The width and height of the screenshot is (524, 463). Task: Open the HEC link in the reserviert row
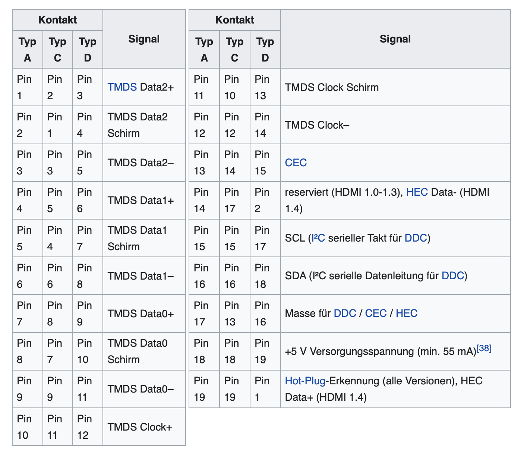coord(417,192)
